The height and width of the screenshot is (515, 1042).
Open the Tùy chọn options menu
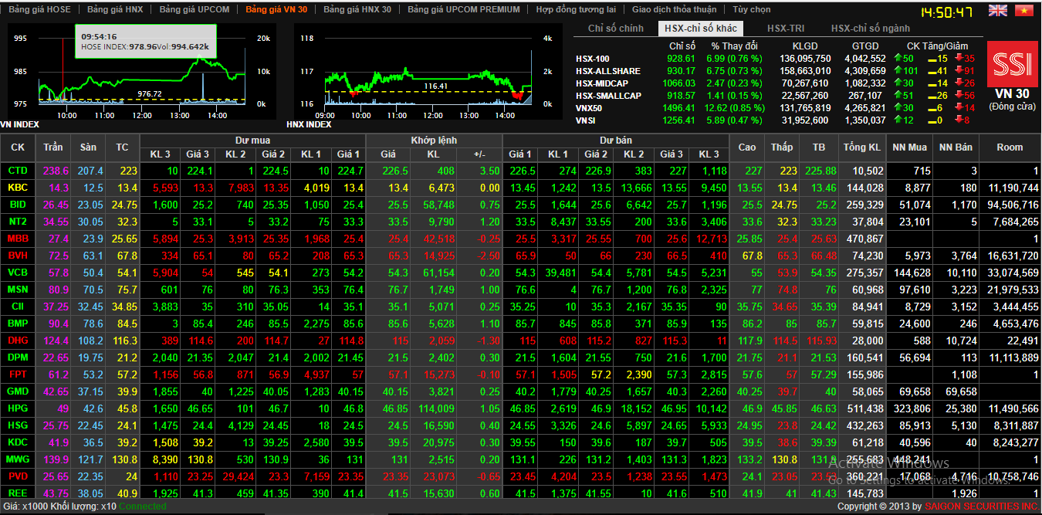(x=751, y=10)
